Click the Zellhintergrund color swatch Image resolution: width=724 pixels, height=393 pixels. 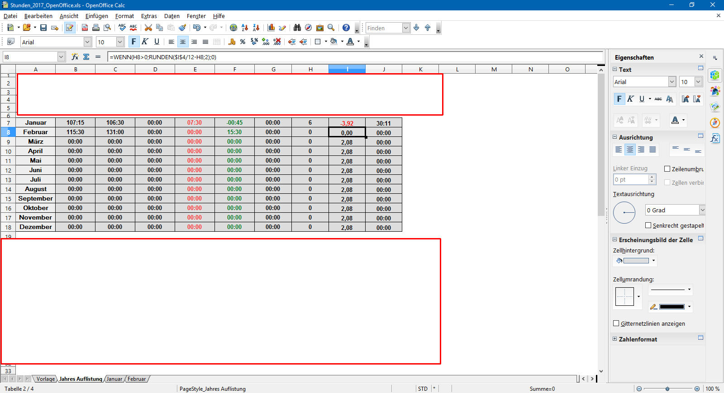point(636,261)
